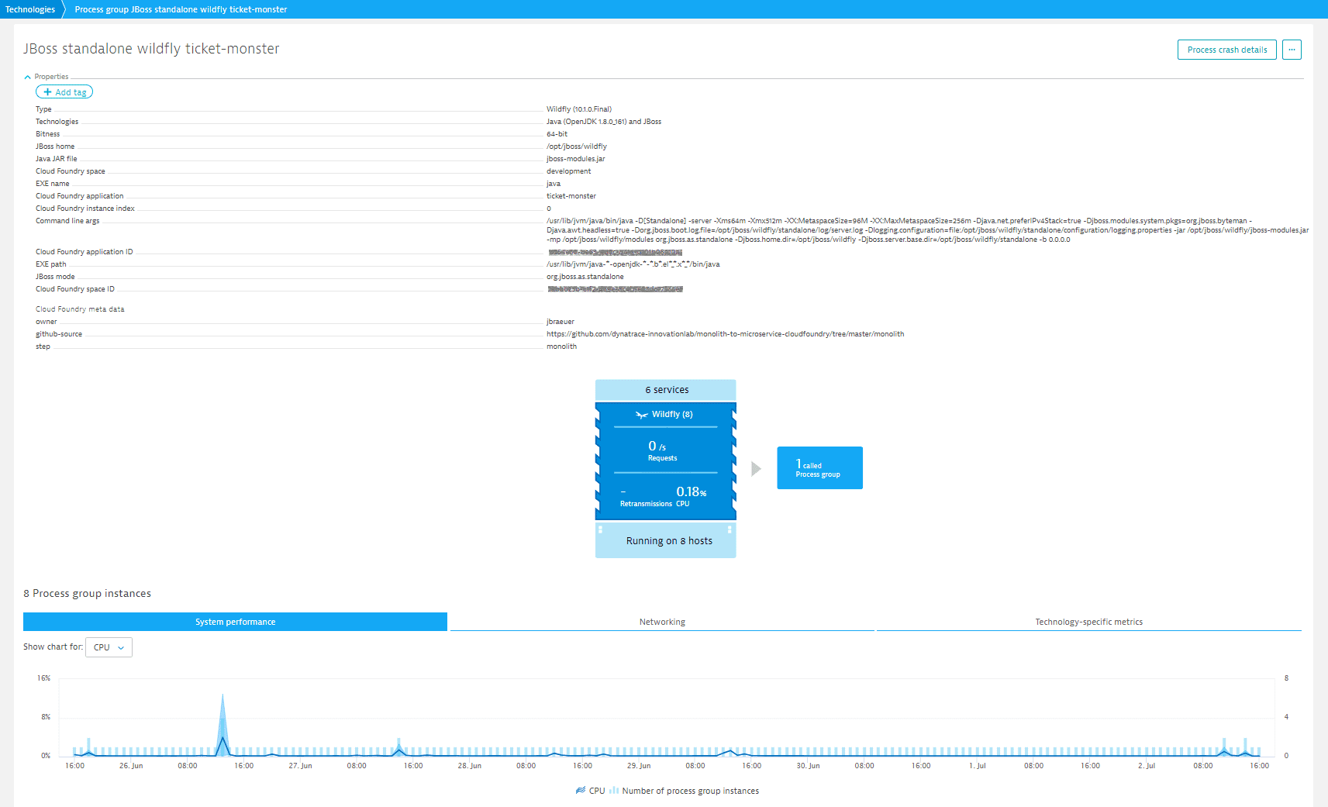
Task: Click the Cloud Foundry space value development
Action: point(568,171)
